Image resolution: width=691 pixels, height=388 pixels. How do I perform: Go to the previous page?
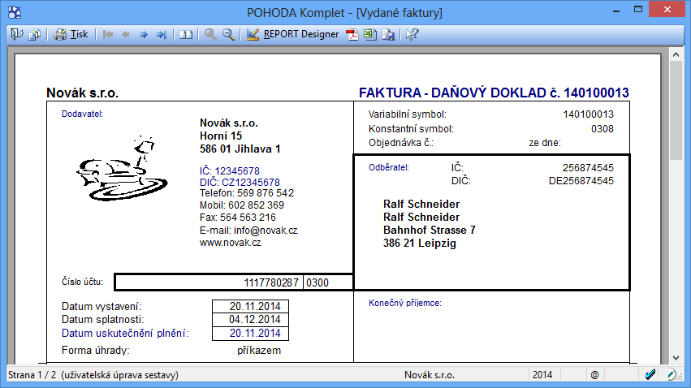click(x=126, y=34)
